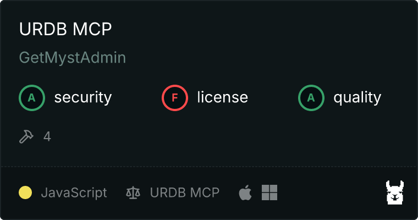418x220 pixels.
Task: Click URDB MCP license text in footer
Action: [x=184, y=193]
